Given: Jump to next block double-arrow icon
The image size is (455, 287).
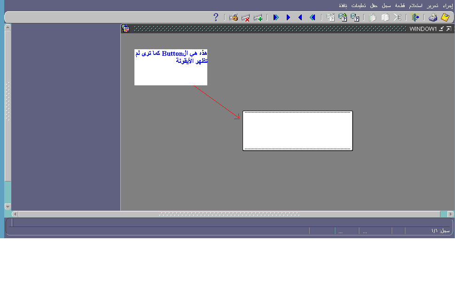Looking at the screenshot, I should click(276, 17).
